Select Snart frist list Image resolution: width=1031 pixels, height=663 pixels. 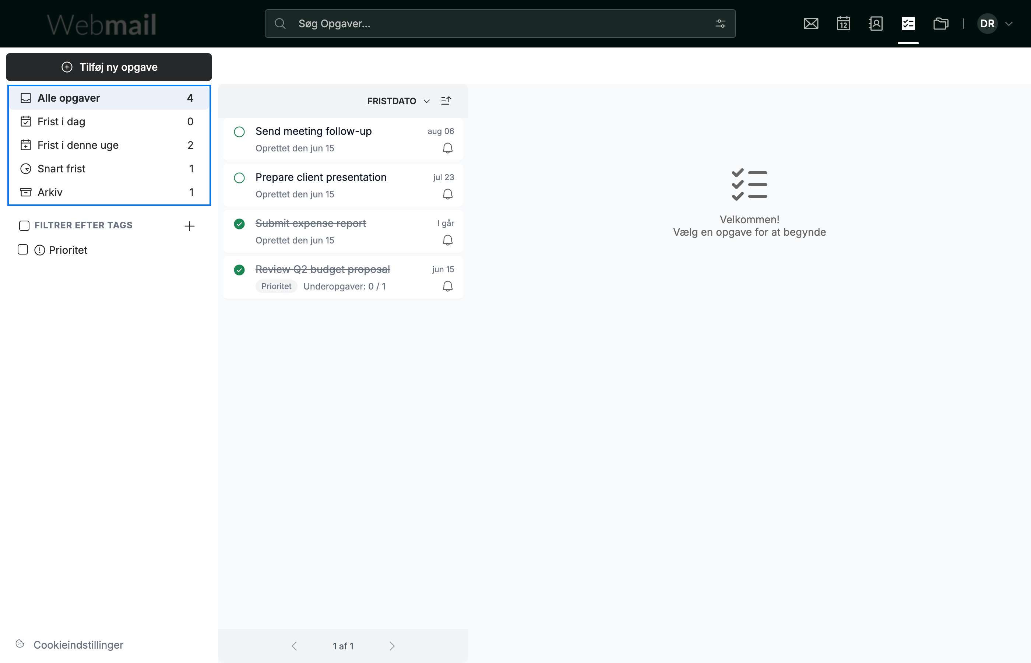coord(109,169)
